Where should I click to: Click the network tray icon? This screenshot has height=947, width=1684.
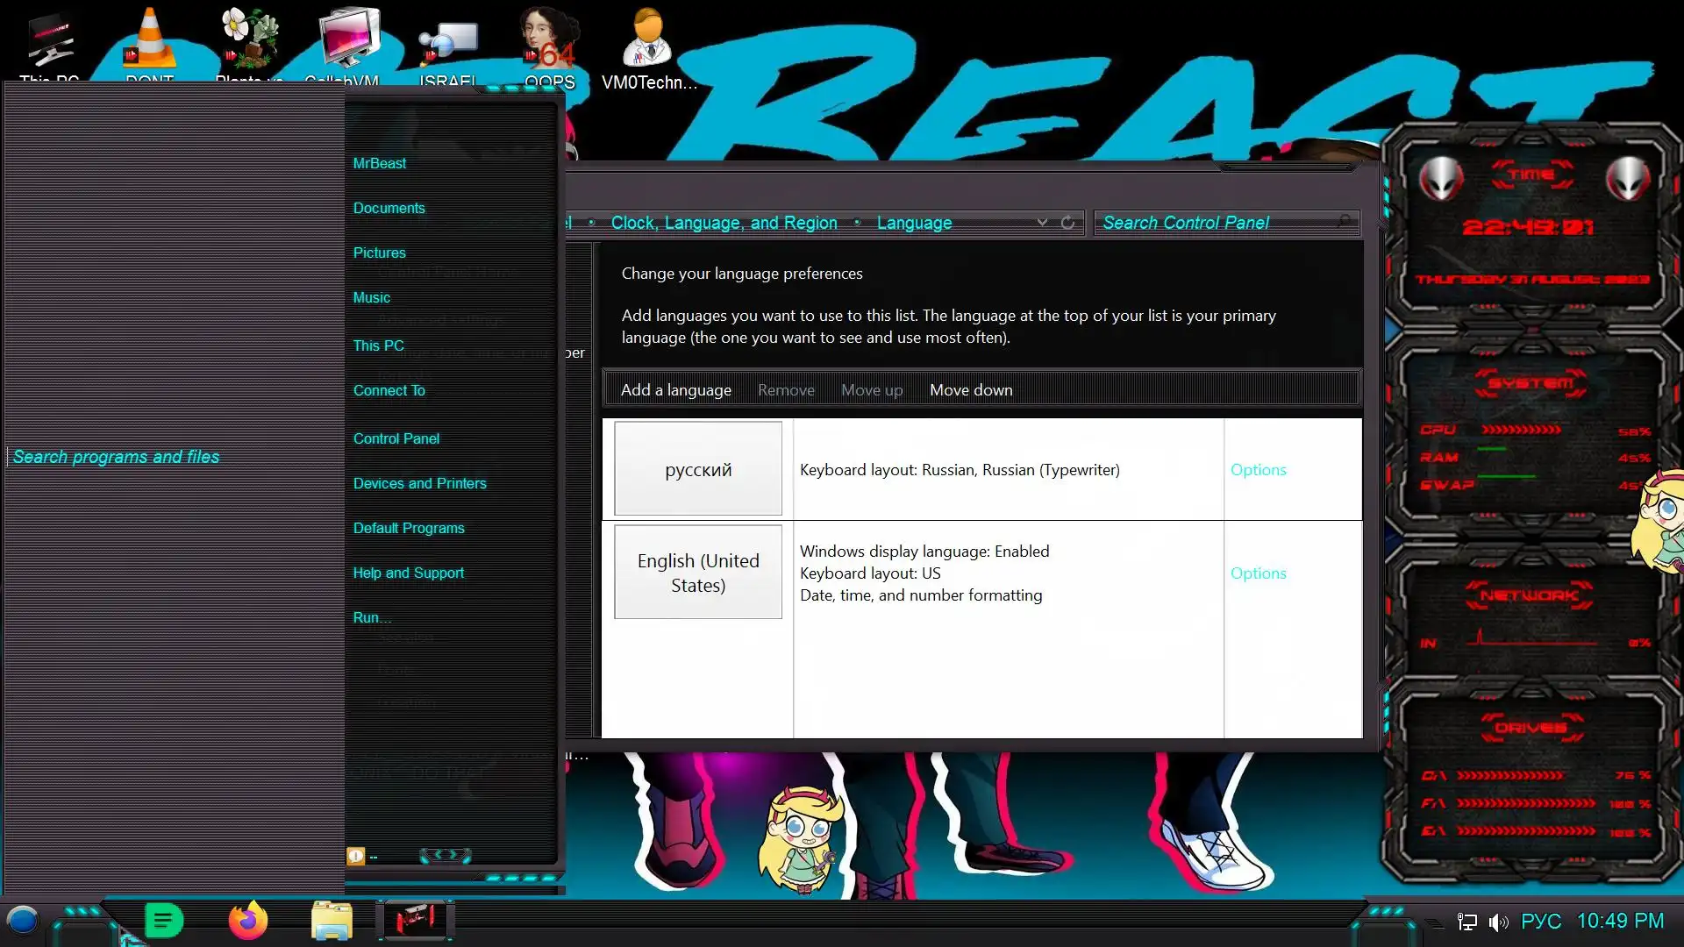pos(1467,922)
